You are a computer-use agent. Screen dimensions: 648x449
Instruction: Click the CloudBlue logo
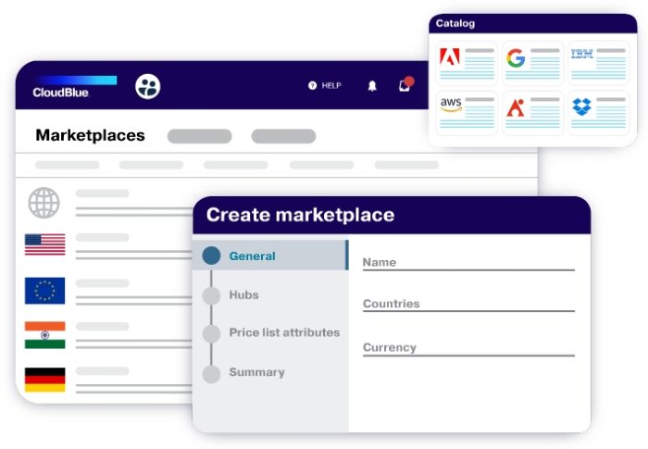(75, 87)
